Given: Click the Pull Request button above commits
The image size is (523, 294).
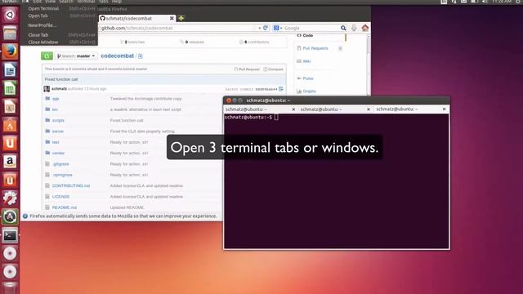Looking at the screenshot, I should tap(247, 69).
